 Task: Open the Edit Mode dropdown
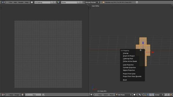click(x=124, y=95)
